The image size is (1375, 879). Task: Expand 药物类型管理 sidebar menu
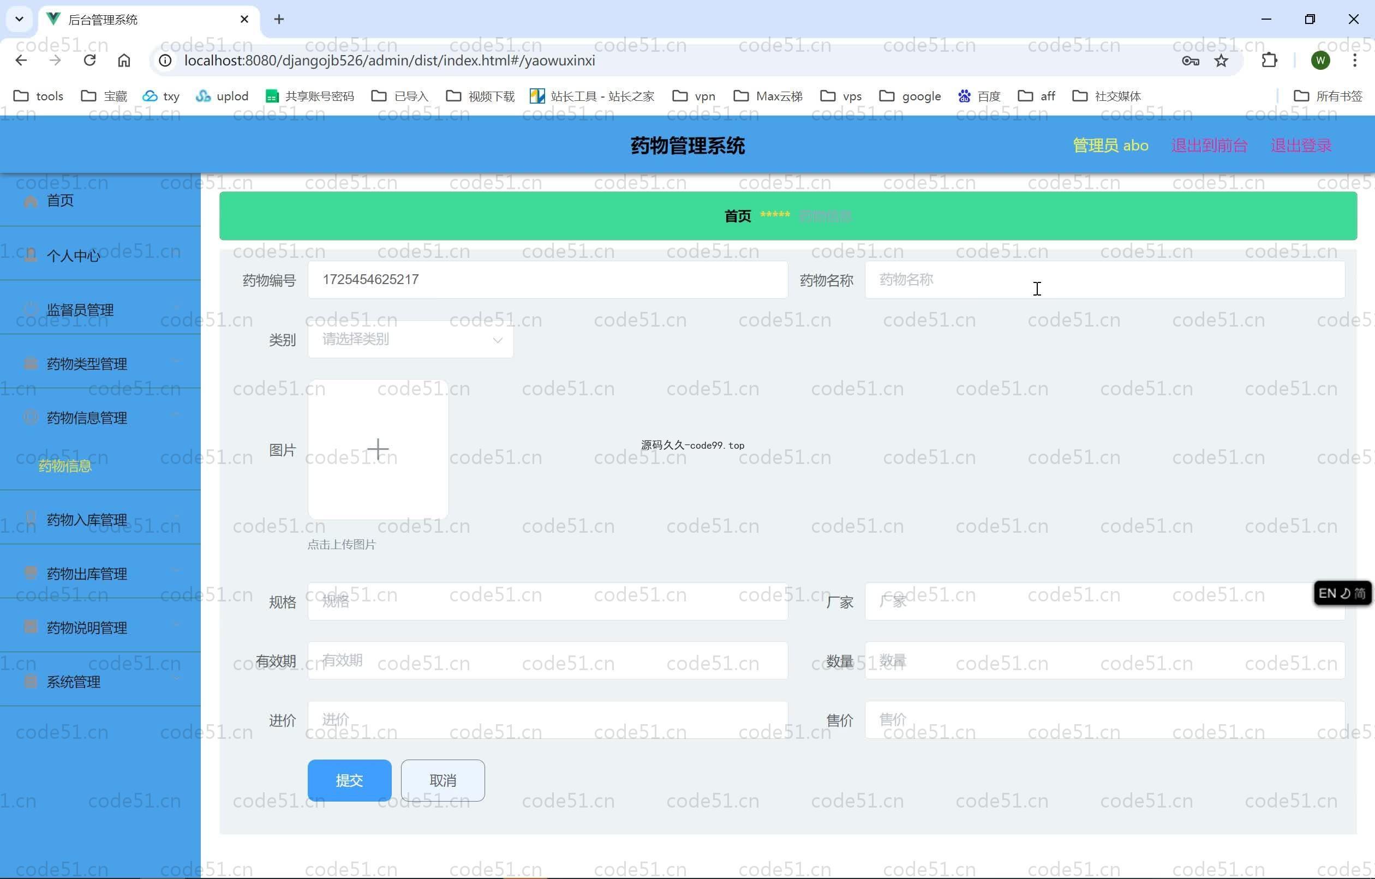pyautogui.click(x=100, y=363)
